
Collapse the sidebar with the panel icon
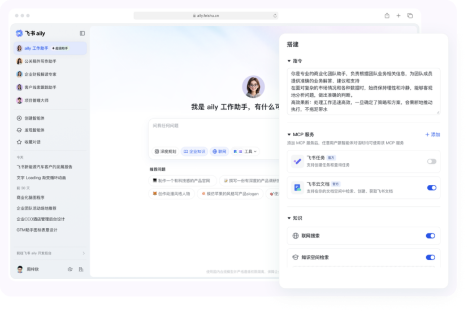coord(82,33)
